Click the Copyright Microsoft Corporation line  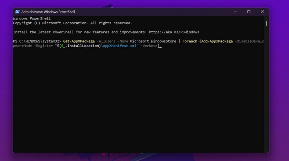(x=73, y=23)
